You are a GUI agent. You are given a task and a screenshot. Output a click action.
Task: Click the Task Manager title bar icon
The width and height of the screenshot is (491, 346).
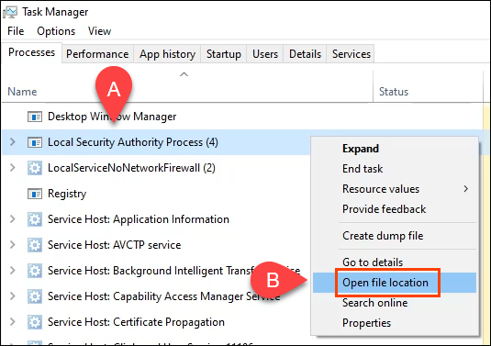click(x=10, y=12)
